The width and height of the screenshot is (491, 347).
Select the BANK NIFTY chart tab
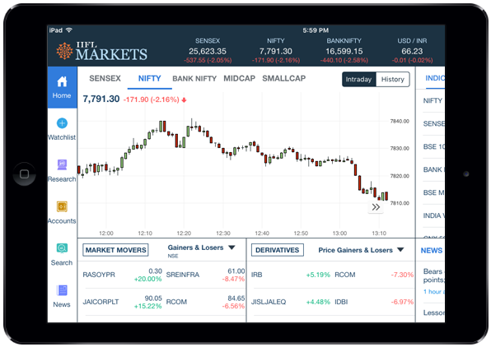pos(194,78)
